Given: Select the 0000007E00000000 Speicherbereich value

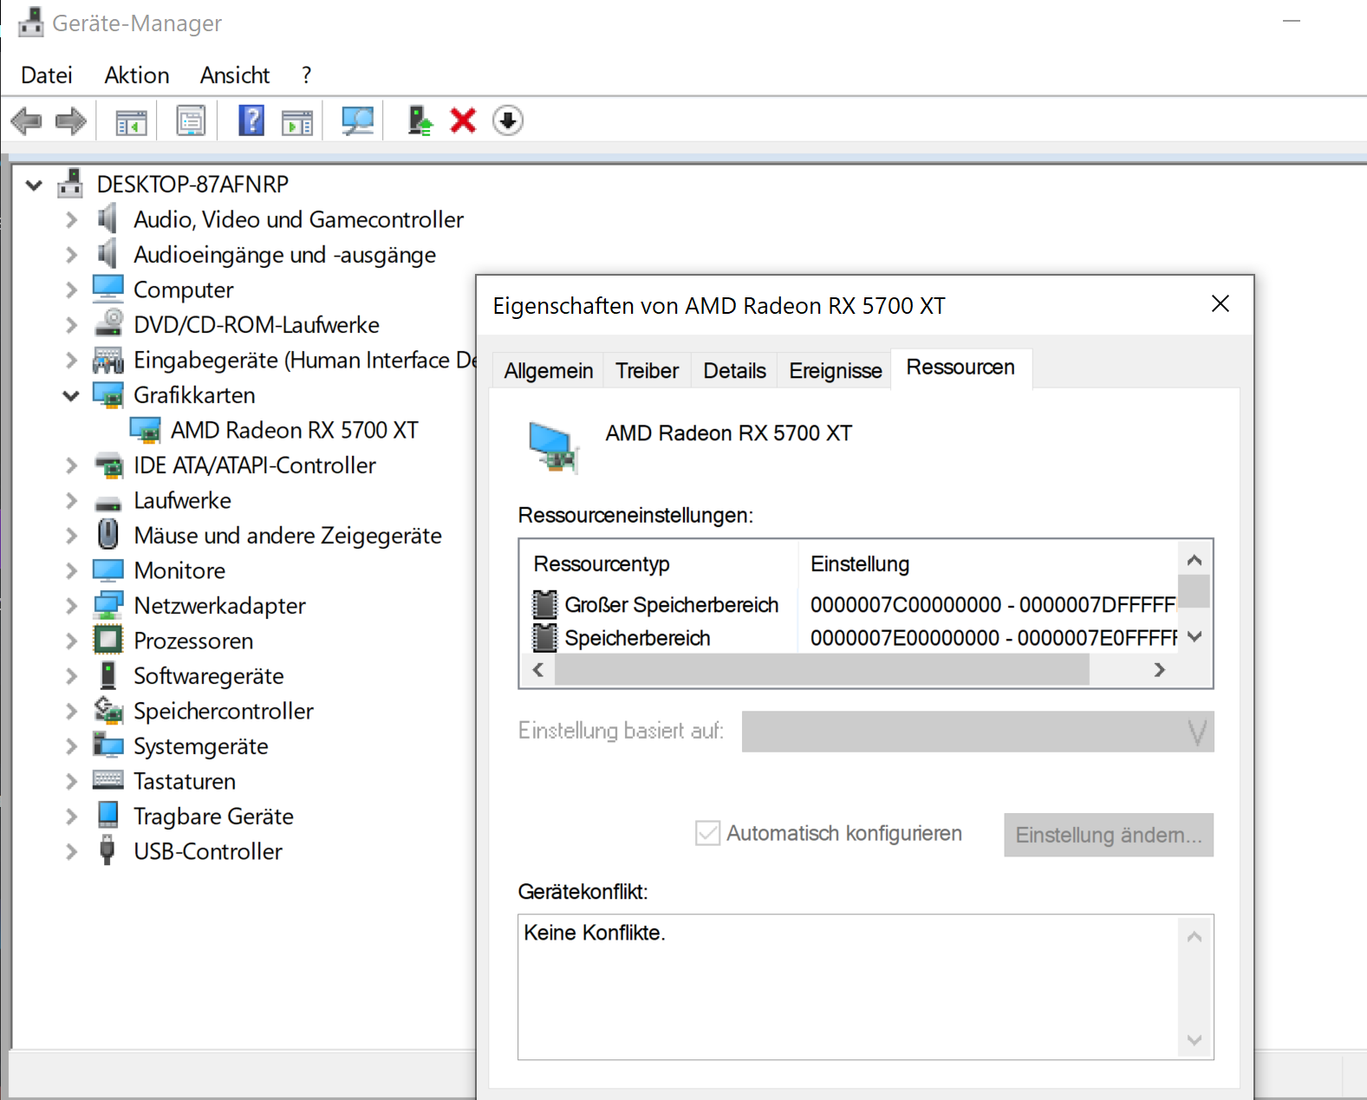Looking at the screenshot, I should tap(993, 638).
